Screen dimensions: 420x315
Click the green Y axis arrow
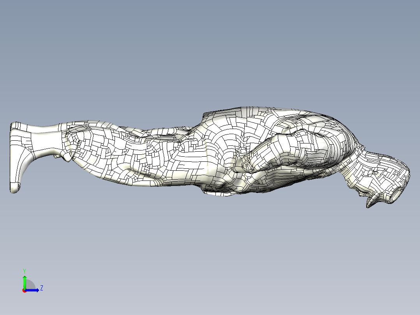pyautogui.click(x=25, y=282)
